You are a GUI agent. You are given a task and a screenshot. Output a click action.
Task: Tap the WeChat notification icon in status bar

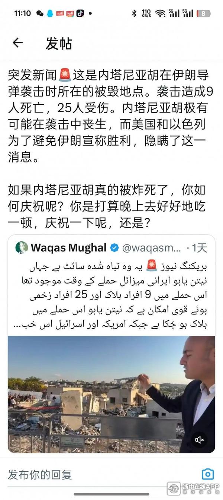40,13
